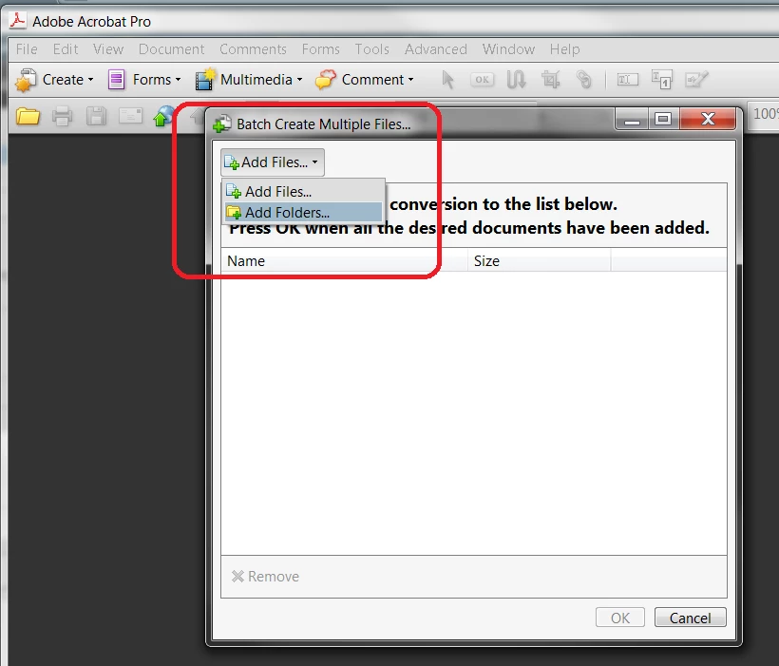This screenshot has width=779, height=666.
Task: Click the Print icon
Action: (62, 117)
